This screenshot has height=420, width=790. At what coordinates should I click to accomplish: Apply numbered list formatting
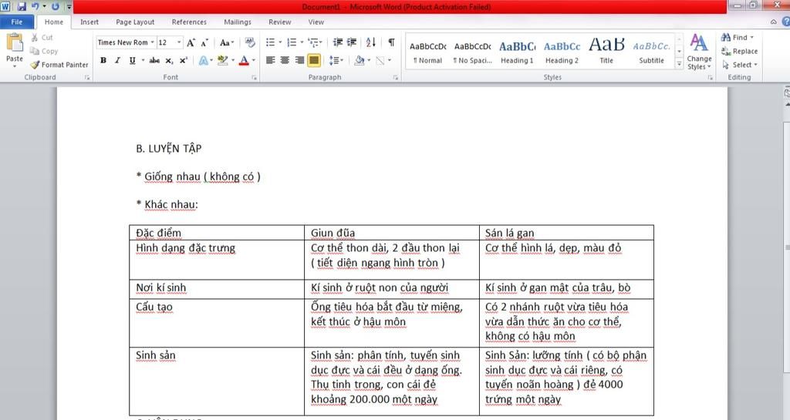(292, 42)
